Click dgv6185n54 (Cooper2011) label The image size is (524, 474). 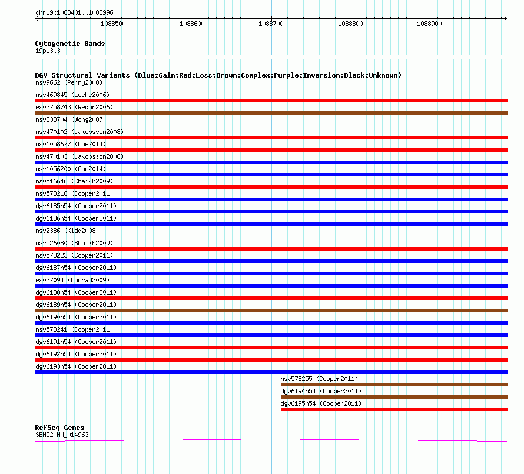click(76, 206)
